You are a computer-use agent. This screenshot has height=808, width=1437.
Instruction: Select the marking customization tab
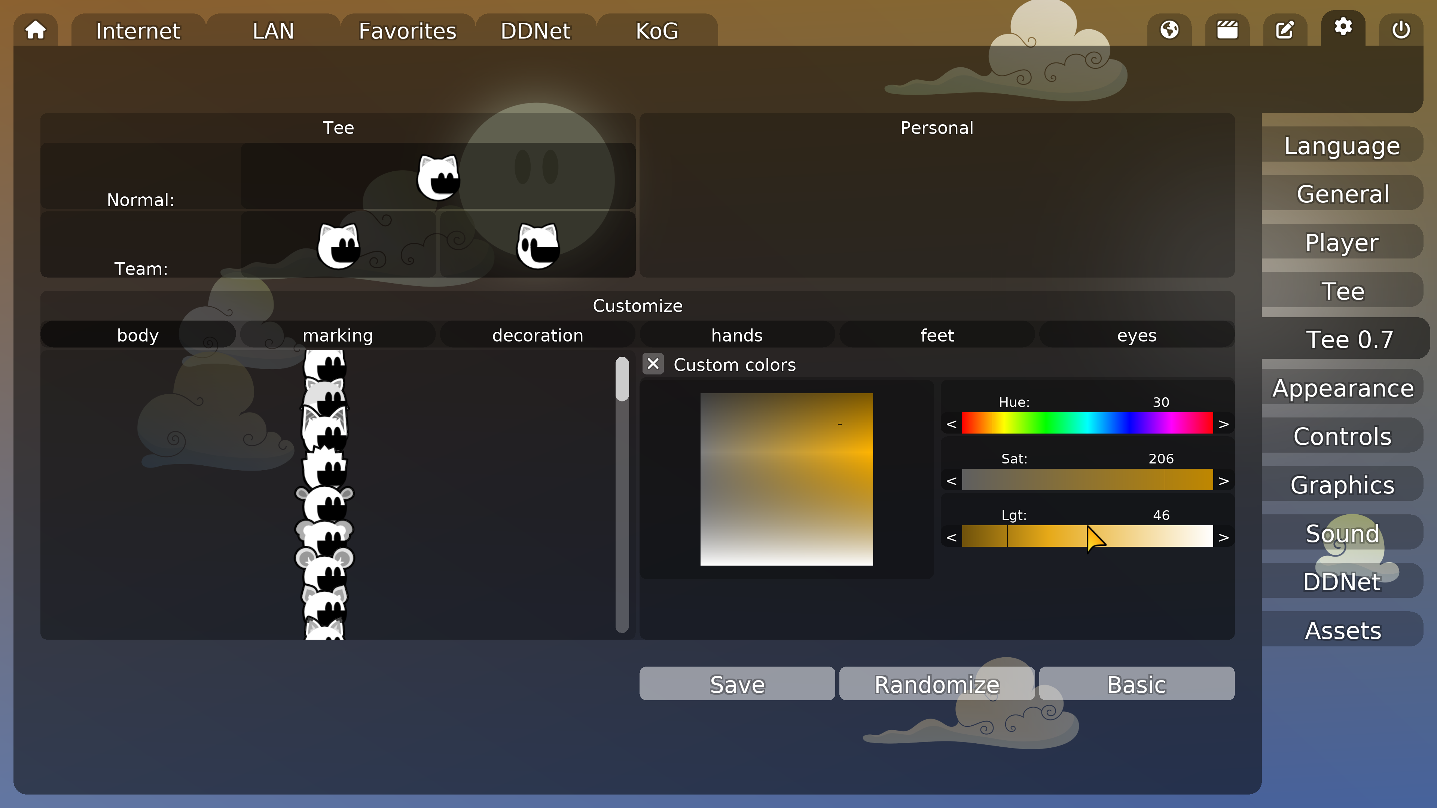pos(338,334)
